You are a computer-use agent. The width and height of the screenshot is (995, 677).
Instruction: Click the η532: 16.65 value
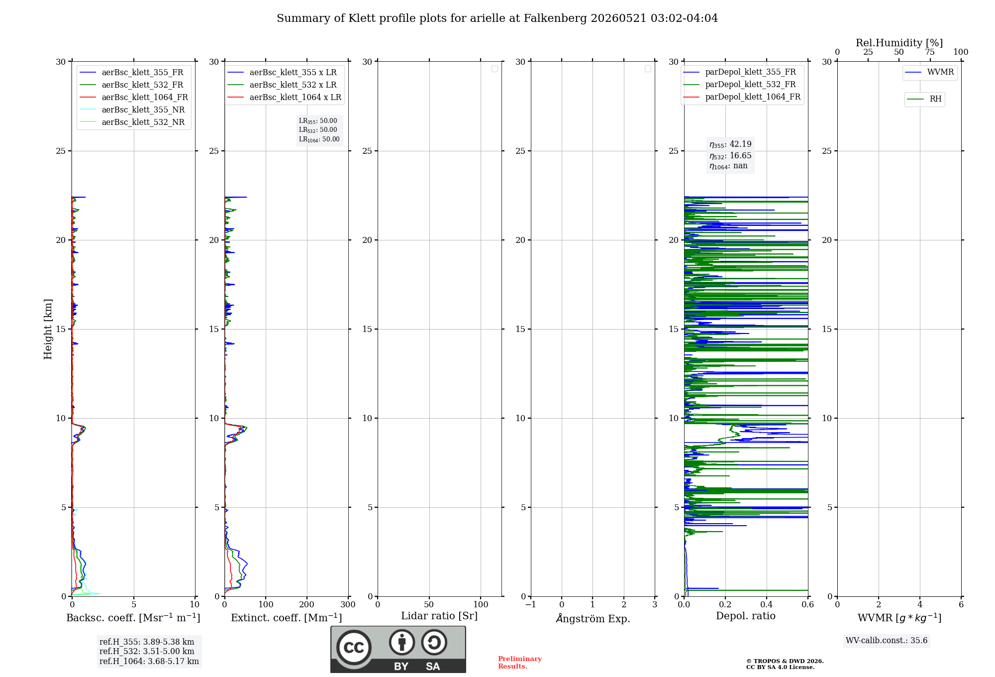(730, 156)
